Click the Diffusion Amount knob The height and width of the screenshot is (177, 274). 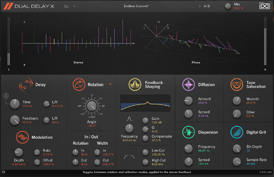tap(189, 100)
